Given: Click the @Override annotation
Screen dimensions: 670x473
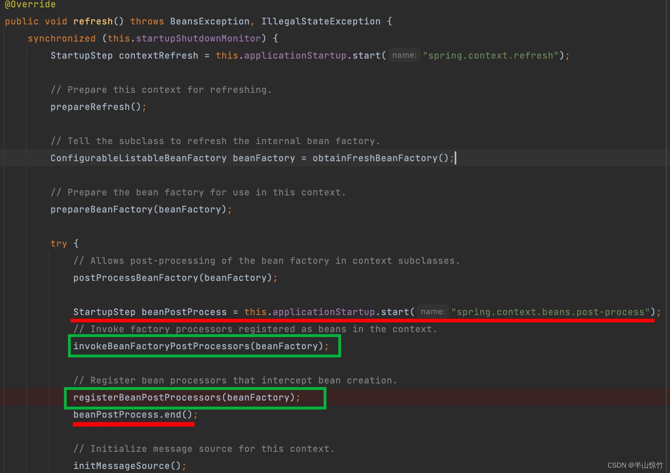Looking at the screenshot, I should click(30, 4).
